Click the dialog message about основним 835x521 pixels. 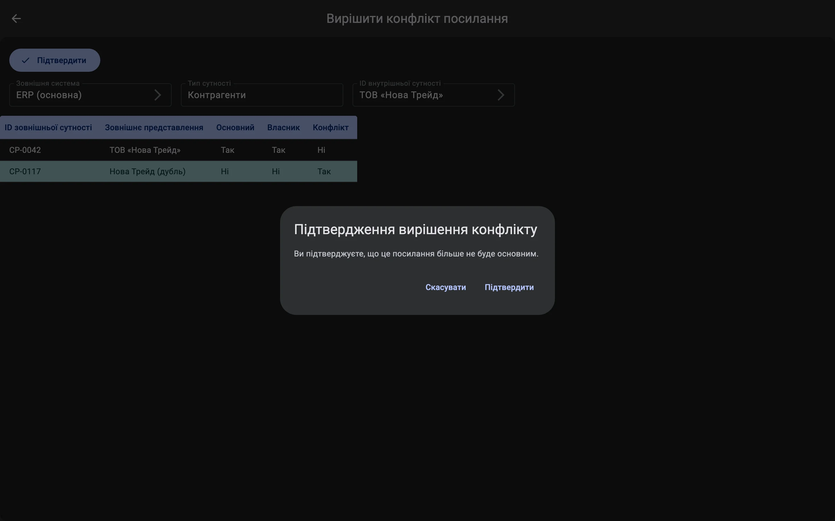[x=416, y=254]
